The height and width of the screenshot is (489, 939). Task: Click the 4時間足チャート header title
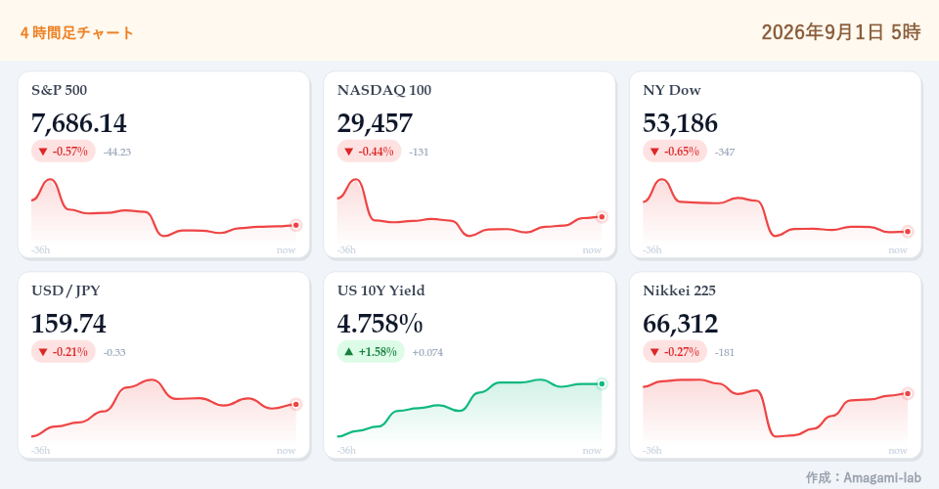point(76,33)
